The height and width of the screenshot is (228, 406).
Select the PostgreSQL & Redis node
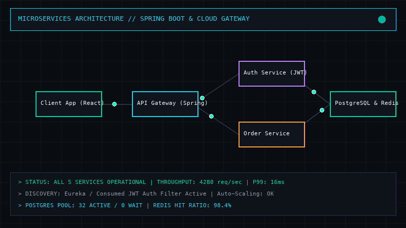[x=363, y=104]
